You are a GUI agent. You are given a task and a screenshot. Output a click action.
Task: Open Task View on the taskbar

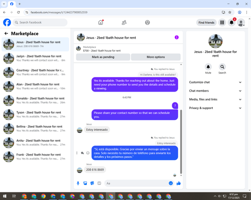[x=14, y=196]
